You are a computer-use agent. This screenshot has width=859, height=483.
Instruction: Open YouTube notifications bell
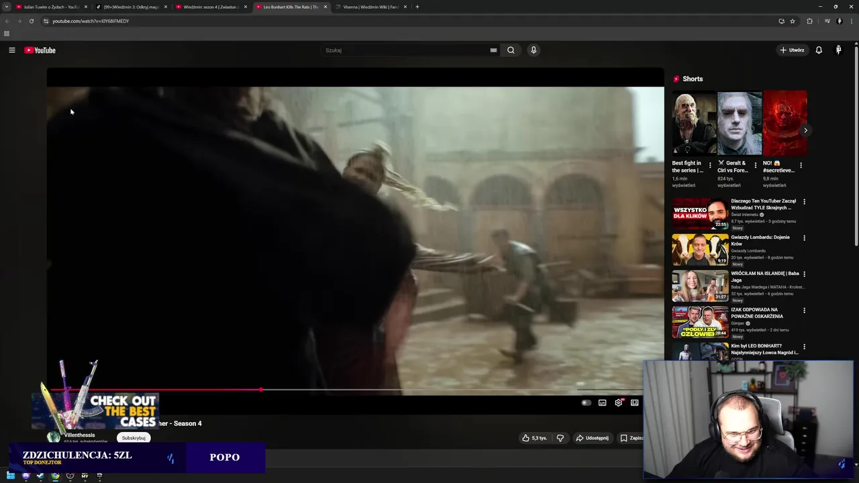819,50
